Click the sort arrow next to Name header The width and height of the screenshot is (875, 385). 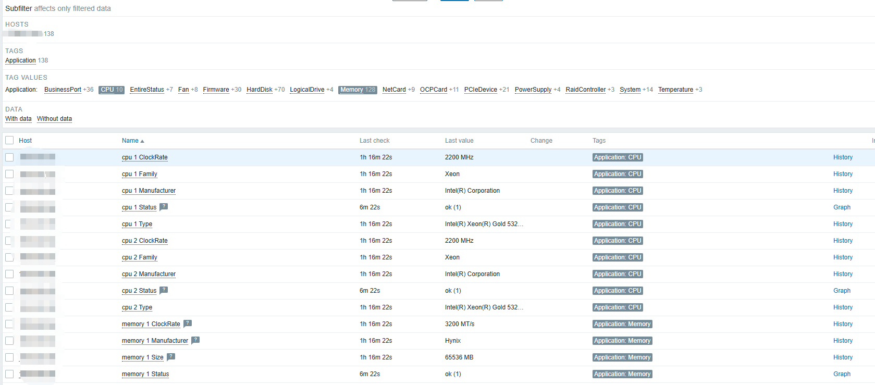pyautogui.click(x=142, y=141)
